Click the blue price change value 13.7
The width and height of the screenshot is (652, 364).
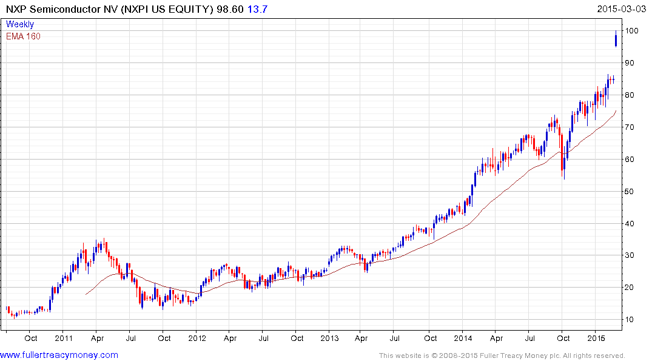257,8
